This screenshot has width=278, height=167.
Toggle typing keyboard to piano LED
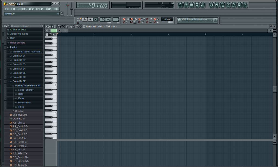124,19
